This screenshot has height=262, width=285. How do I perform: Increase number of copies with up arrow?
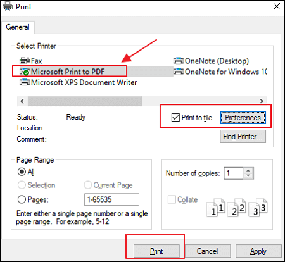click(x=248, y=170)
